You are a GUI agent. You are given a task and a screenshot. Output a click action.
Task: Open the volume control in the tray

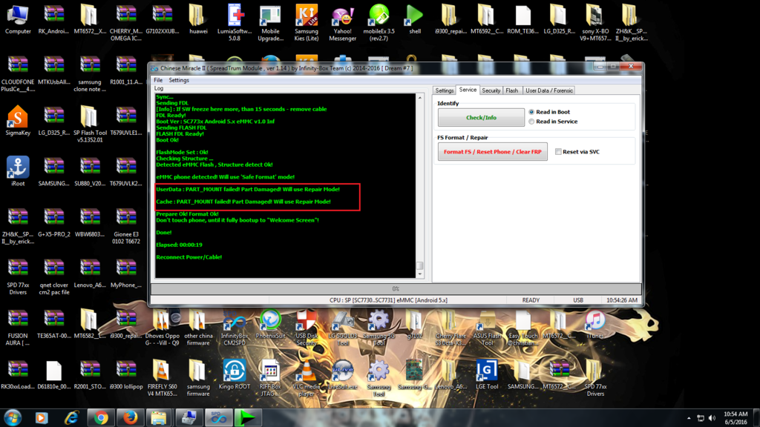click(712, 418)
